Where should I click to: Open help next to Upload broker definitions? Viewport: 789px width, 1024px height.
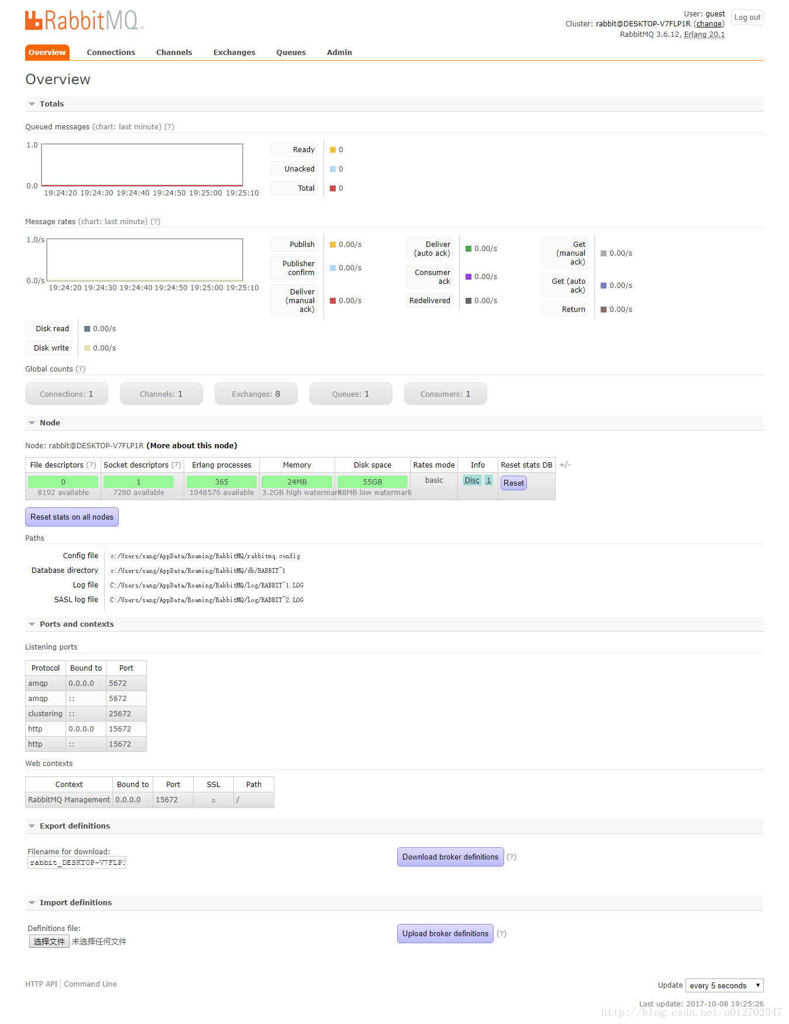point(501,934)
